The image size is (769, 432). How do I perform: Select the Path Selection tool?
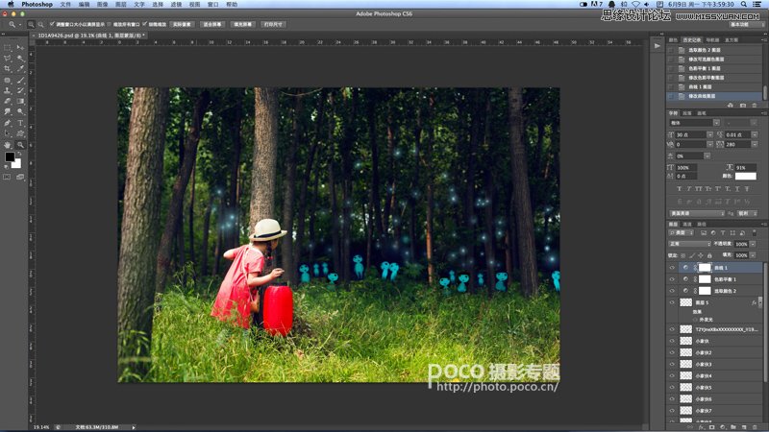point(8,133)
